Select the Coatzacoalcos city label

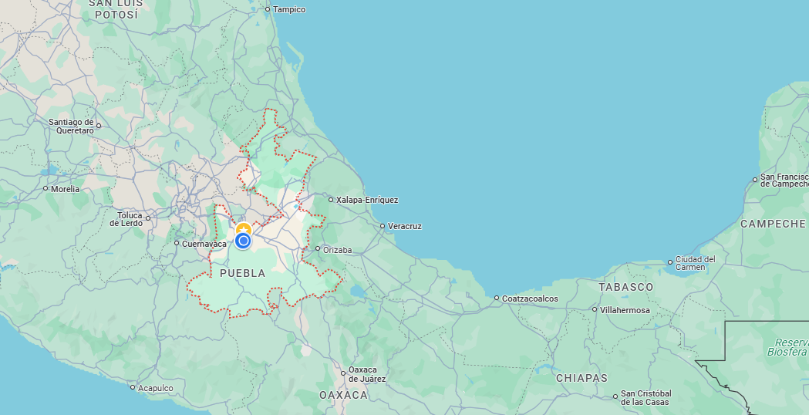[530, 299]
